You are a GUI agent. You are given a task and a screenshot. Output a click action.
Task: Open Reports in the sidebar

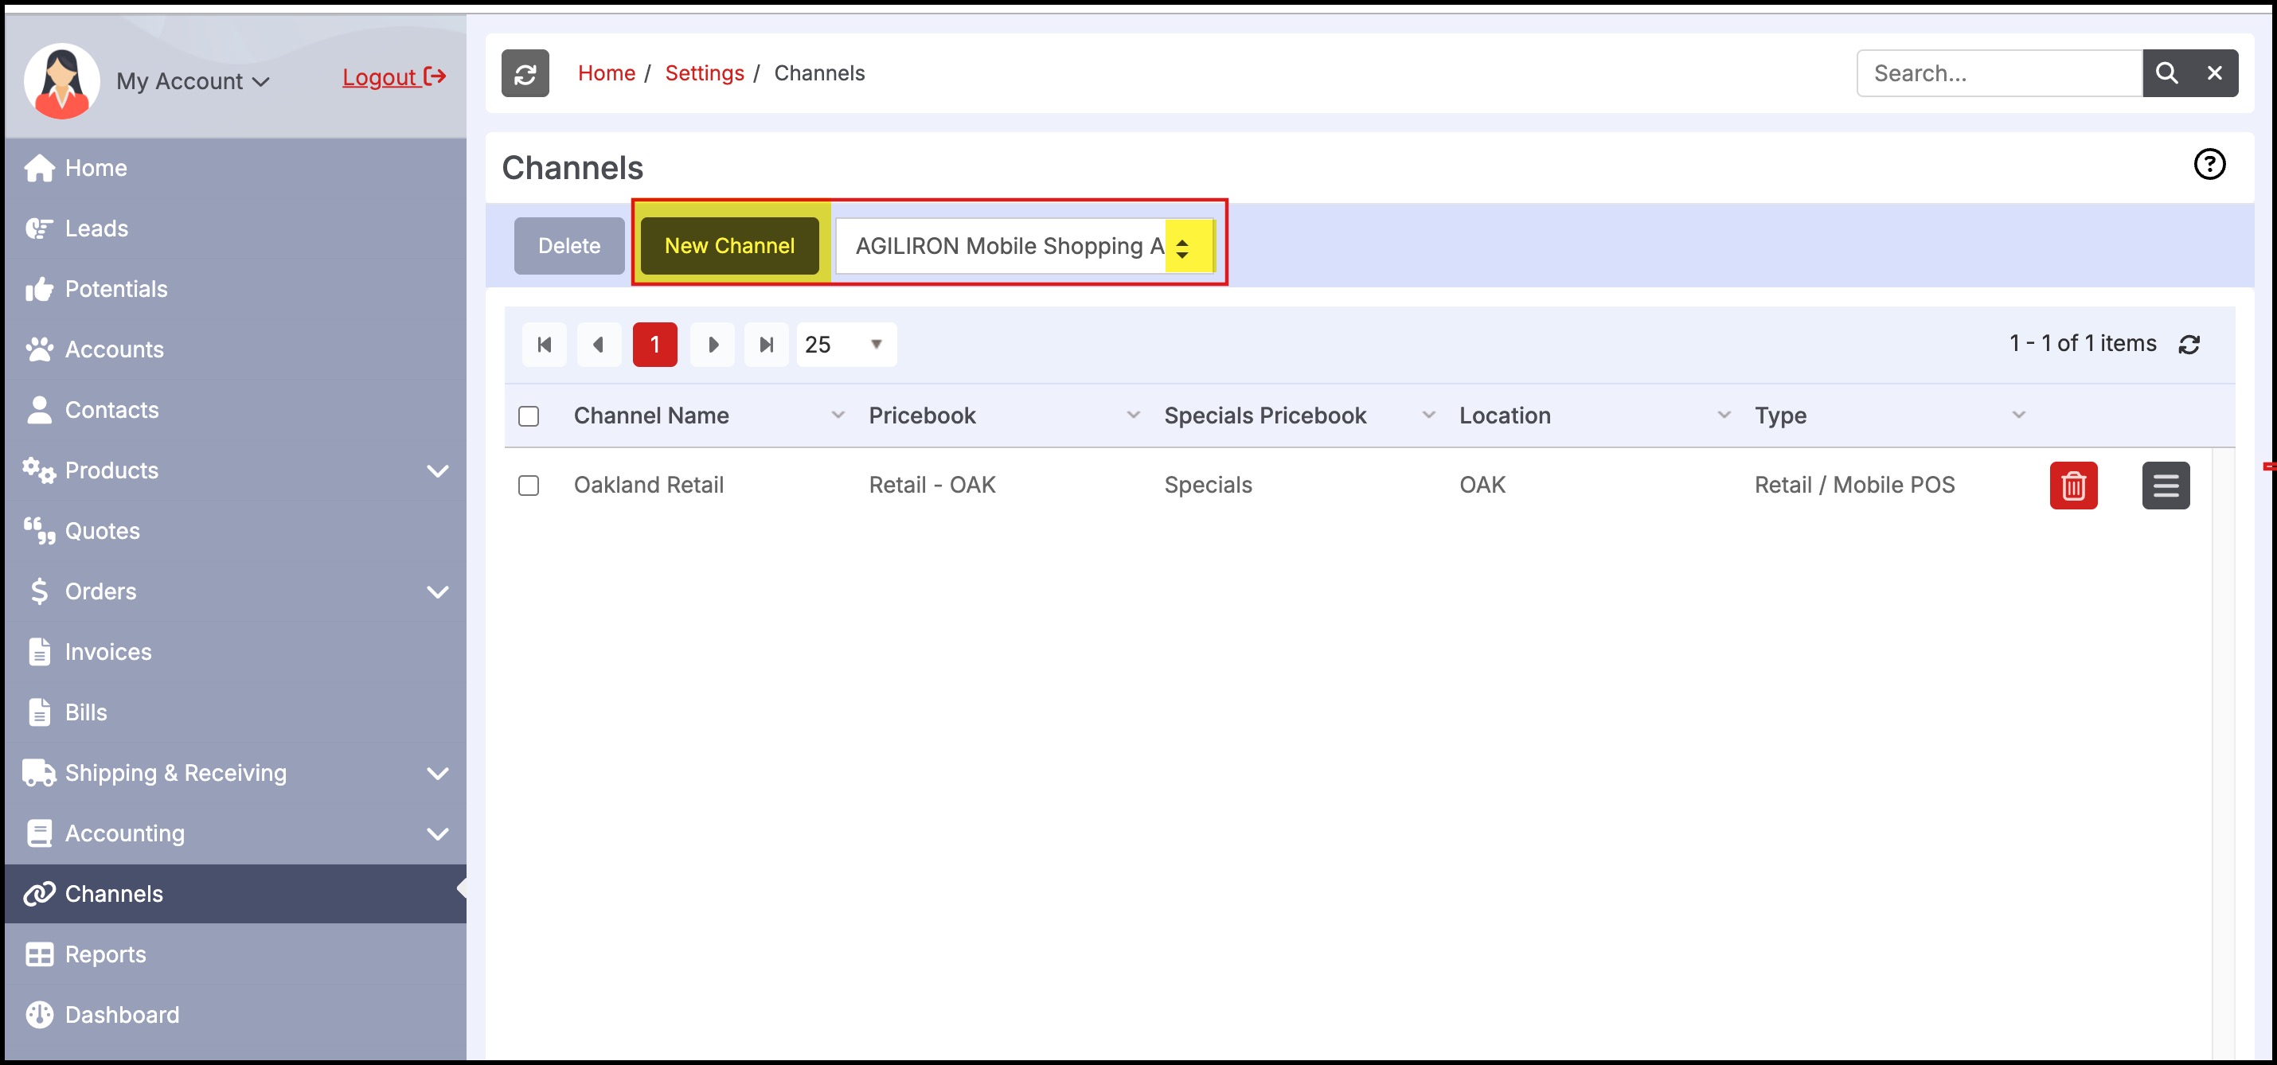[105, 954]
